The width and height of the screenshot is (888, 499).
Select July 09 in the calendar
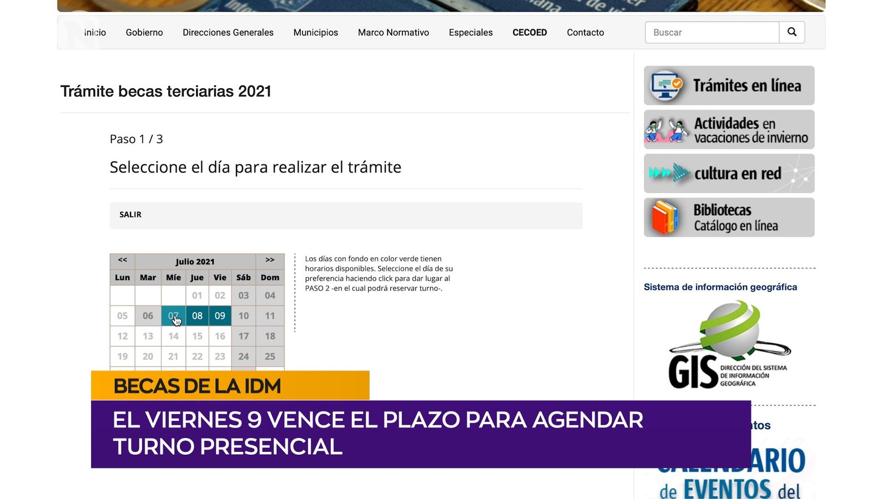tap(220, 315)
